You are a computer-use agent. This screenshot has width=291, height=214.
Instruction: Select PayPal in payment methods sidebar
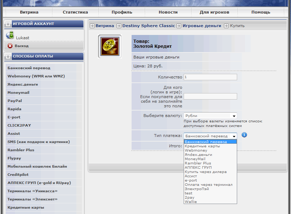[x=15, y=101]
